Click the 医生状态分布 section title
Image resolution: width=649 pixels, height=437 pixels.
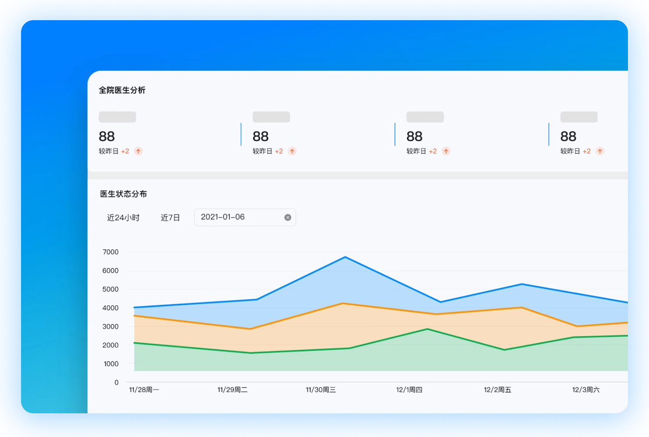123,194
